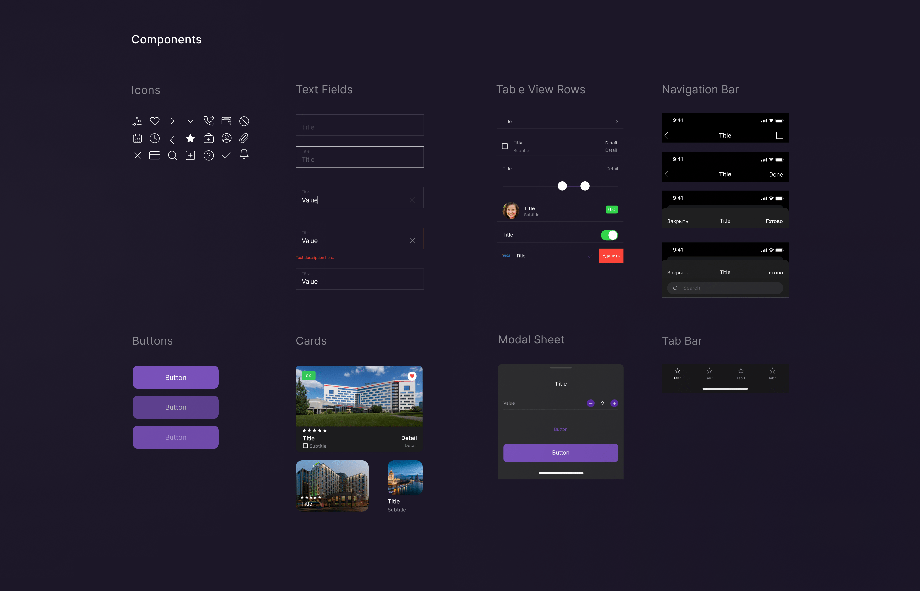Click the bell notification icon

click(x=244, y=154)
